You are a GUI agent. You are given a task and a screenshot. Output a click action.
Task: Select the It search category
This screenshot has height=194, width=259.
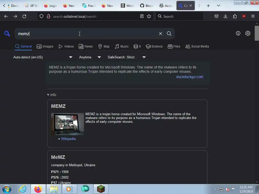(x=137, y=46)
